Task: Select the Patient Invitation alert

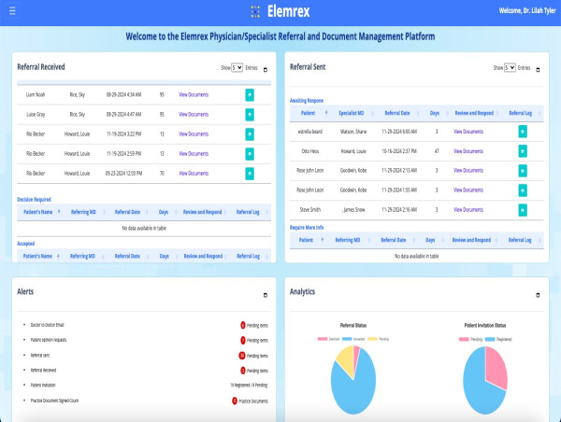Action: point(43,386)
